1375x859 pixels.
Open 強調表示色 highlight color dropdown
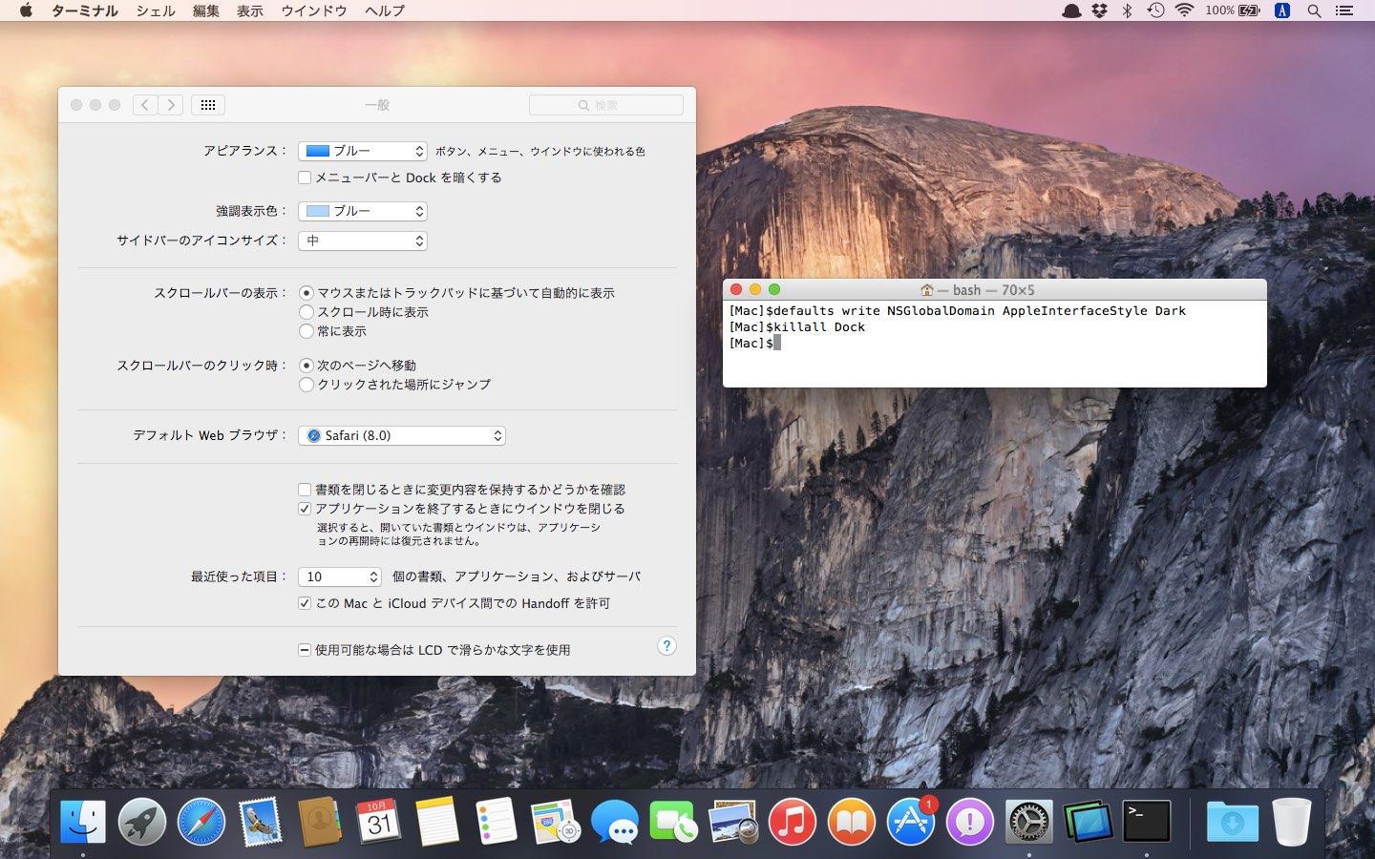(x=363, y=211)
